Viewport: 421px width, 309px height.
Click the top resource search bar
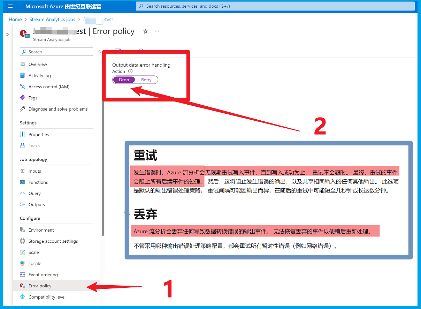pyautogui.click(x=275, y=6)
